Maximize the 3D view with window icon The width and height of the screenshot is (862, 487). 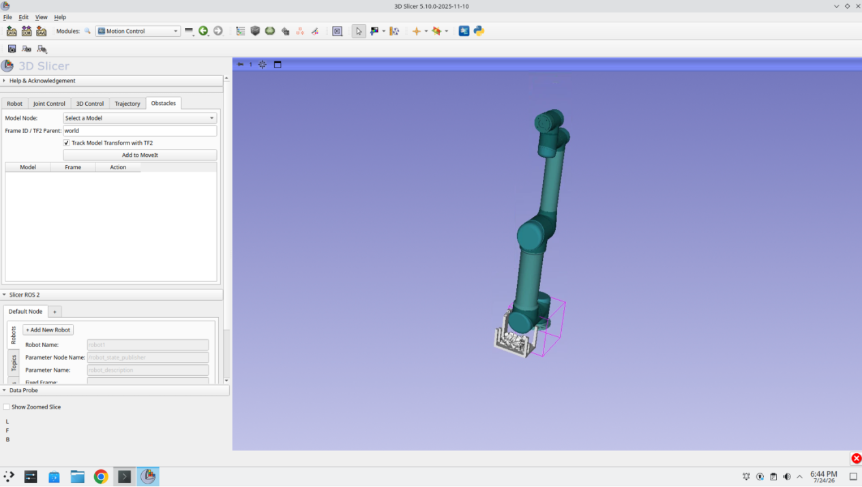278,65
